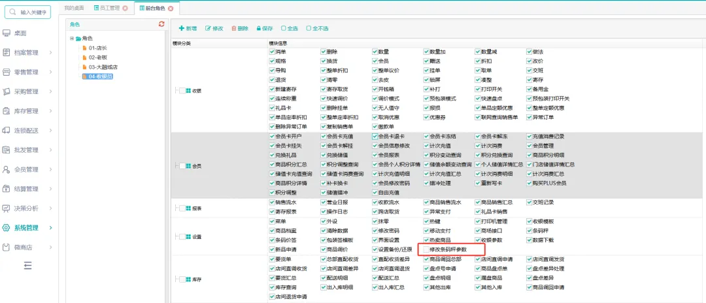Close the 前台角色 tab
This screenshot has height=303, width=706.
point(170,8)
